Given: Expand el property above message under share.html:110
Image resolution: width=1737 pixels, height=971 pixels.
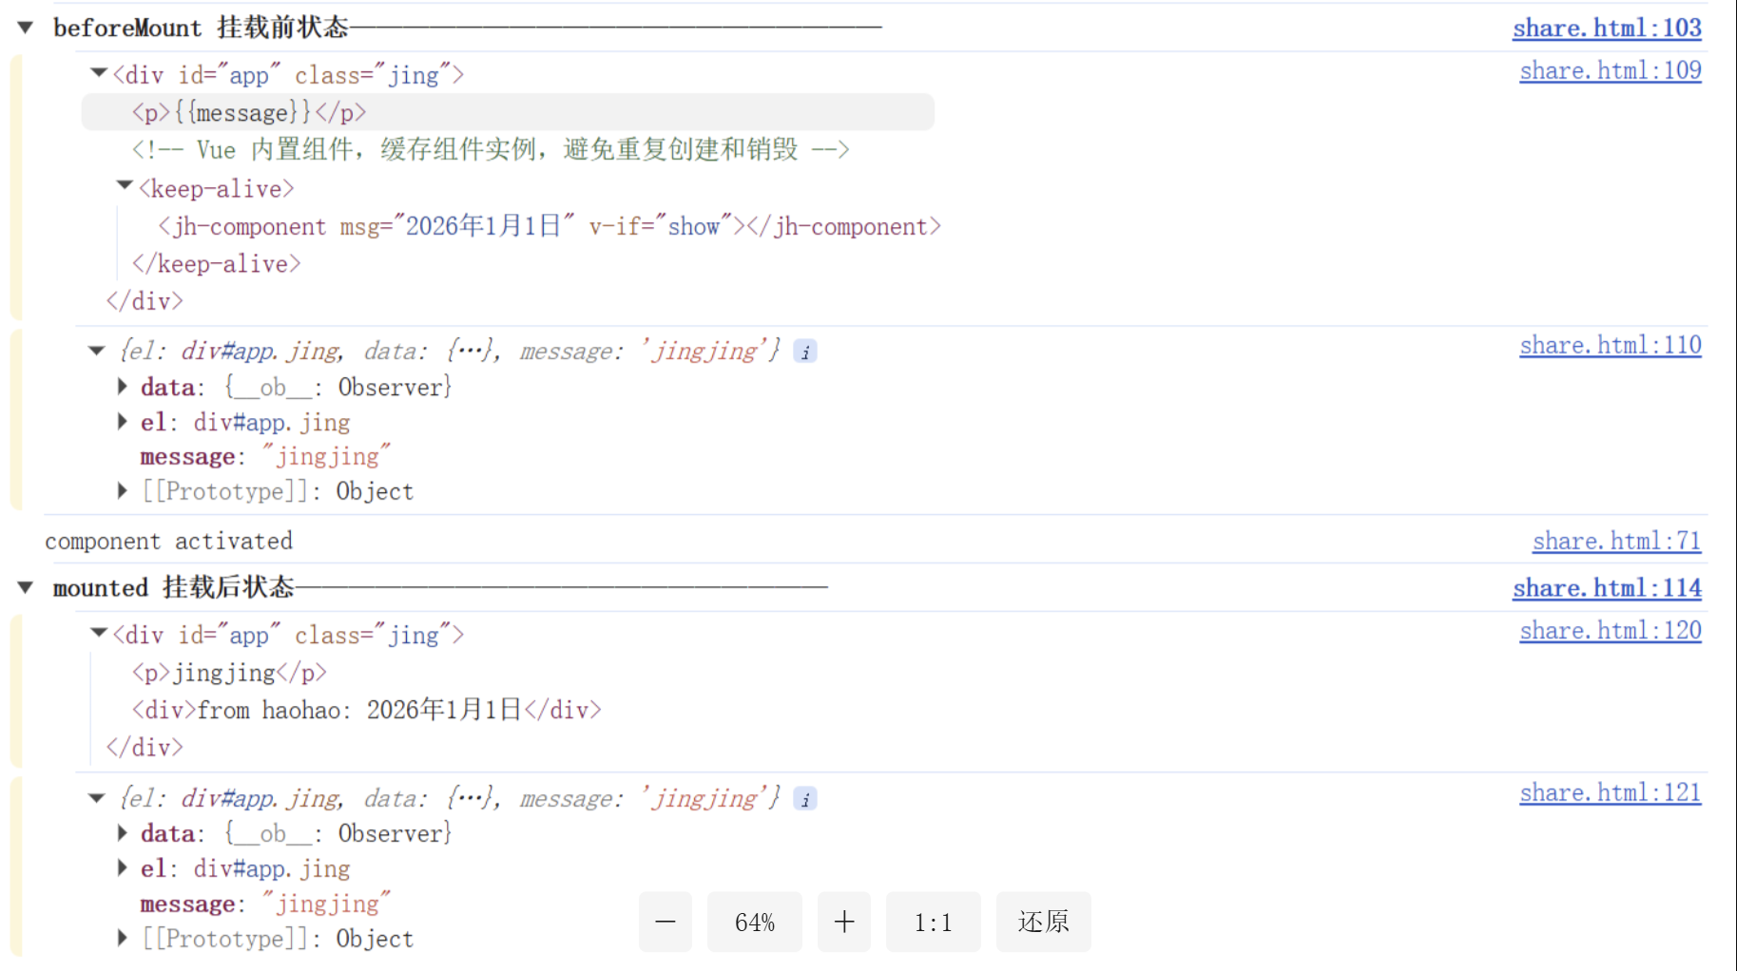Looking at the screenshot, I should (x=123, y=422).
